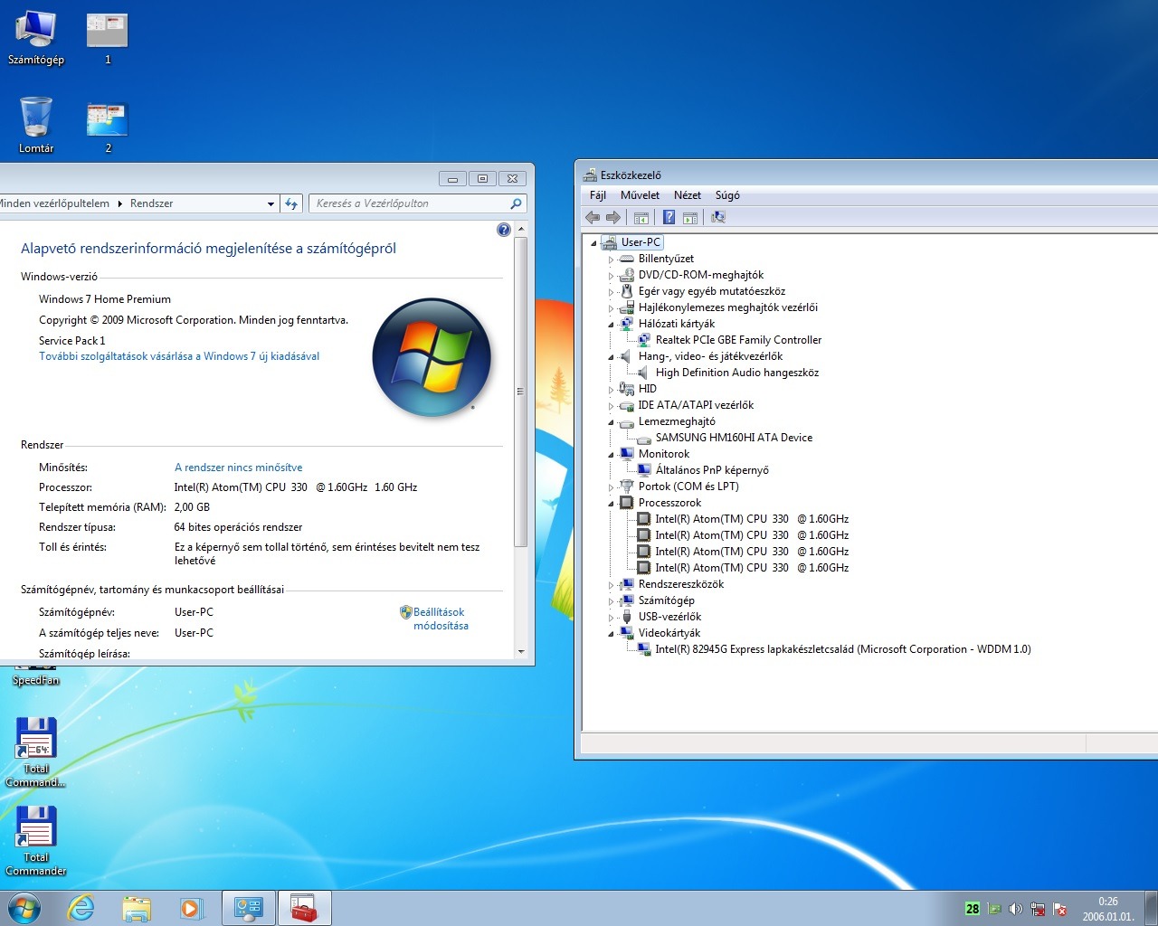Image resolution: width=1158 pixels, height=926 pixels.
Task: Open the Számítógép desktop icon
Action: (36, 39)
